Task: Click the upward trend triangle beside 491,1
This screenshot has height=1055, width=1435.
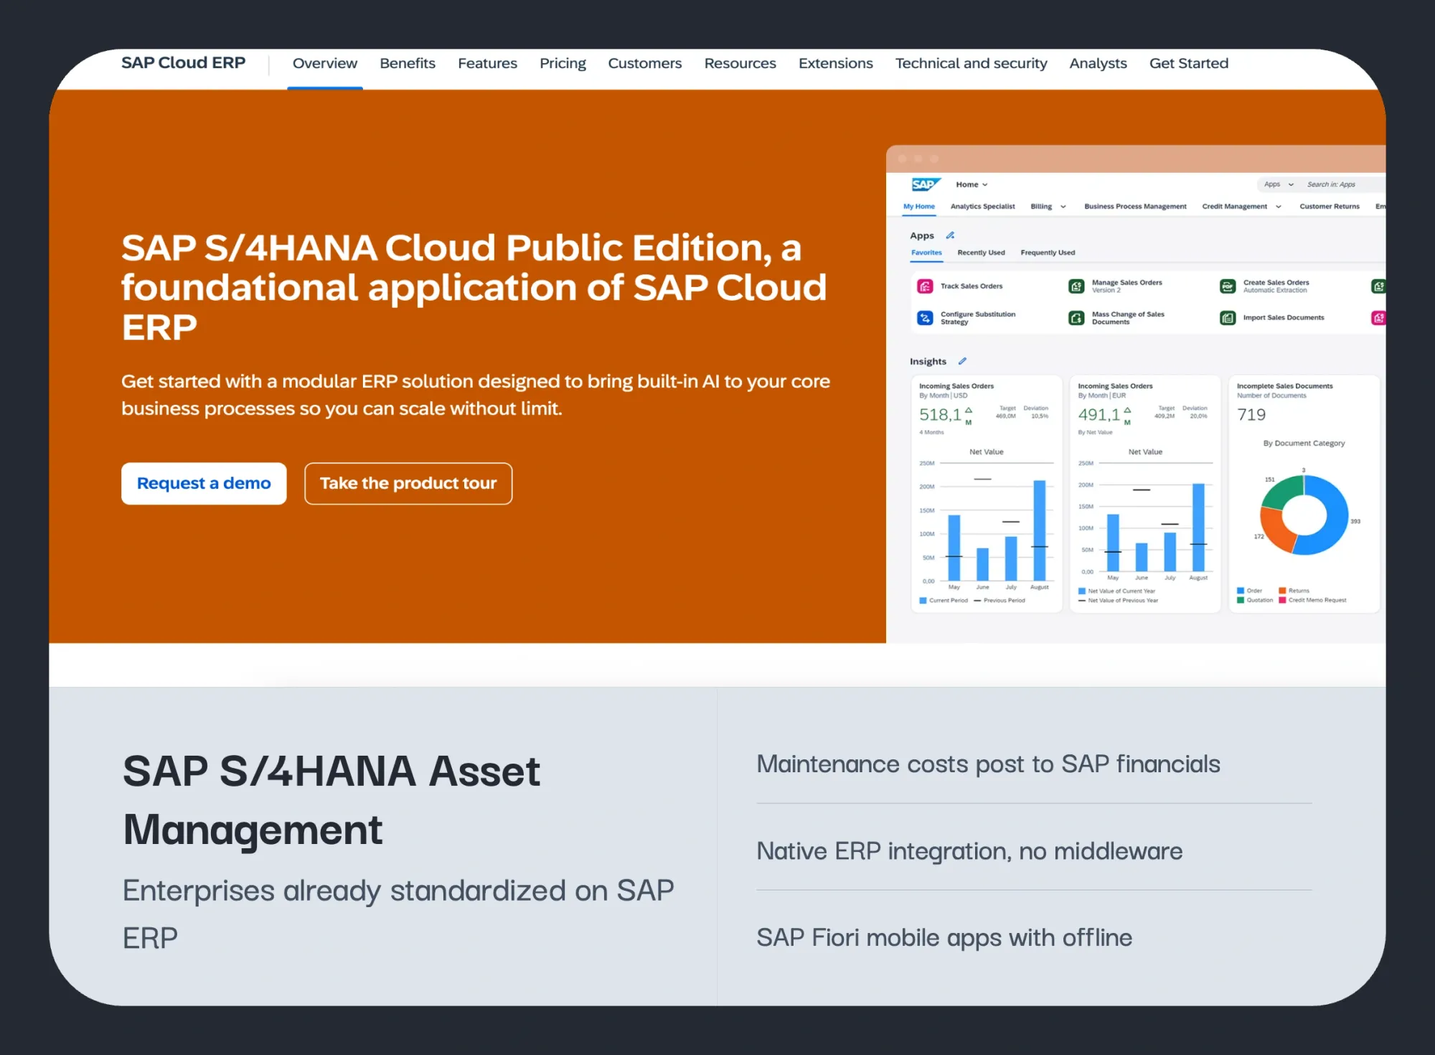Action: pos(1127,410)
